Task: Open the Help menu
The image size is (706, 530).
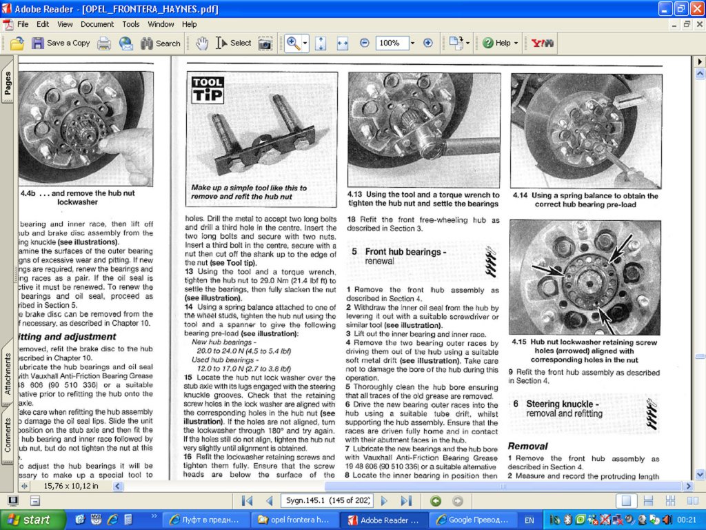Action: click(189, 24)
